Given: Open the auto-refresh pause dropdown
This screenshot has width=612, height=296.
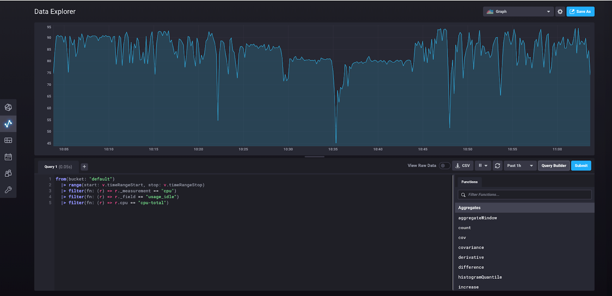Looking at the screenshot, I should 483,165.
